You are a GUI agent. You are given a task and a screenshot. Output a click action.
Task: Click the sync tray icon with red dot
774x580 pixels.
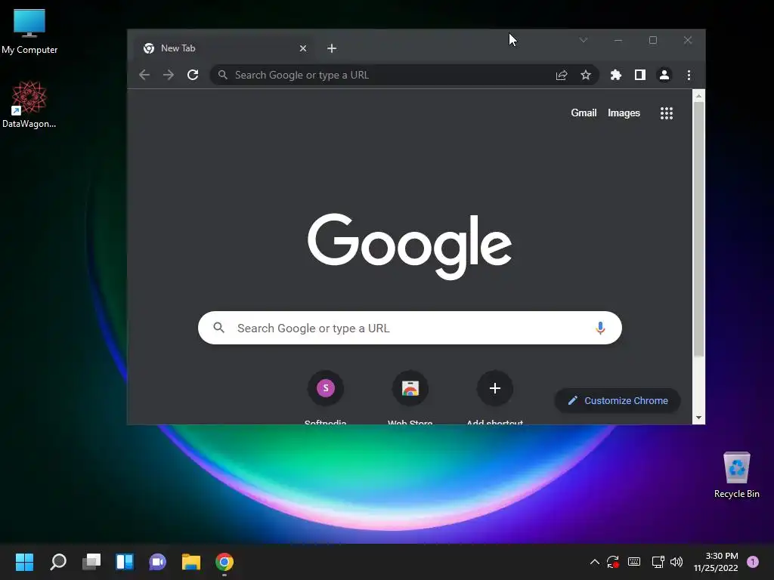613,562
